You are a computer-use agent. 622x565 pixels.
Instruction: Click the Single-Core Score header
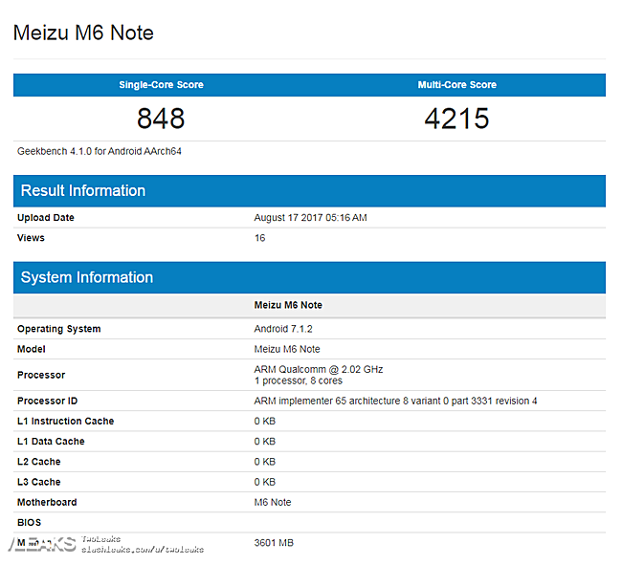(161, 85)
